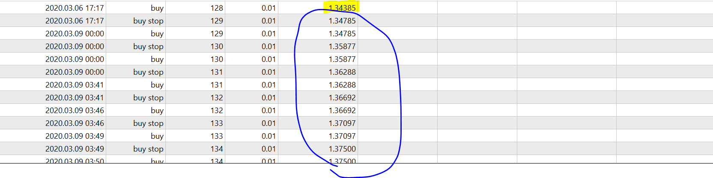
Task: Click order number 132 in the buy stop row
Action: click(217, 97)
